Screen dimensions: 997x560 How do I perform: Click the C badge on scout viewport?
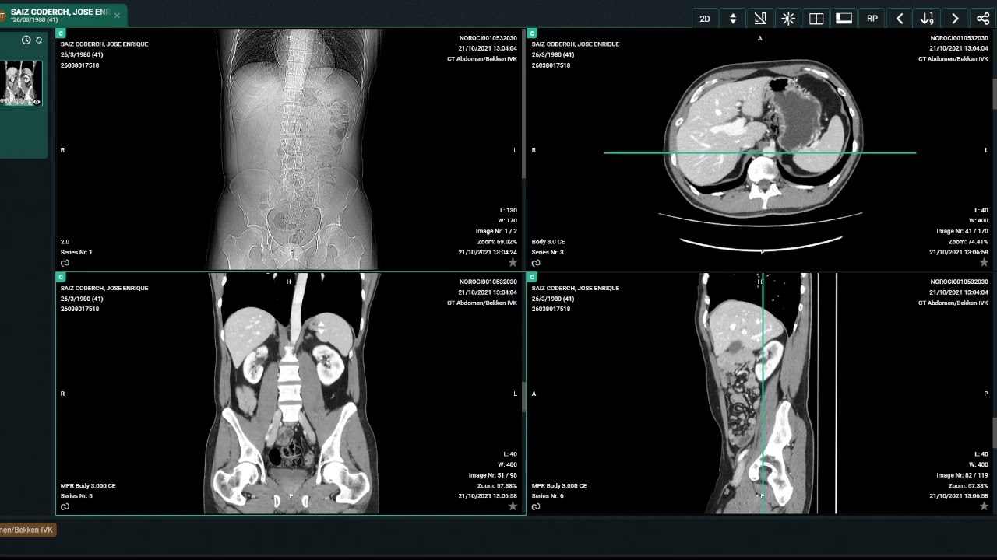click(61, 33)
